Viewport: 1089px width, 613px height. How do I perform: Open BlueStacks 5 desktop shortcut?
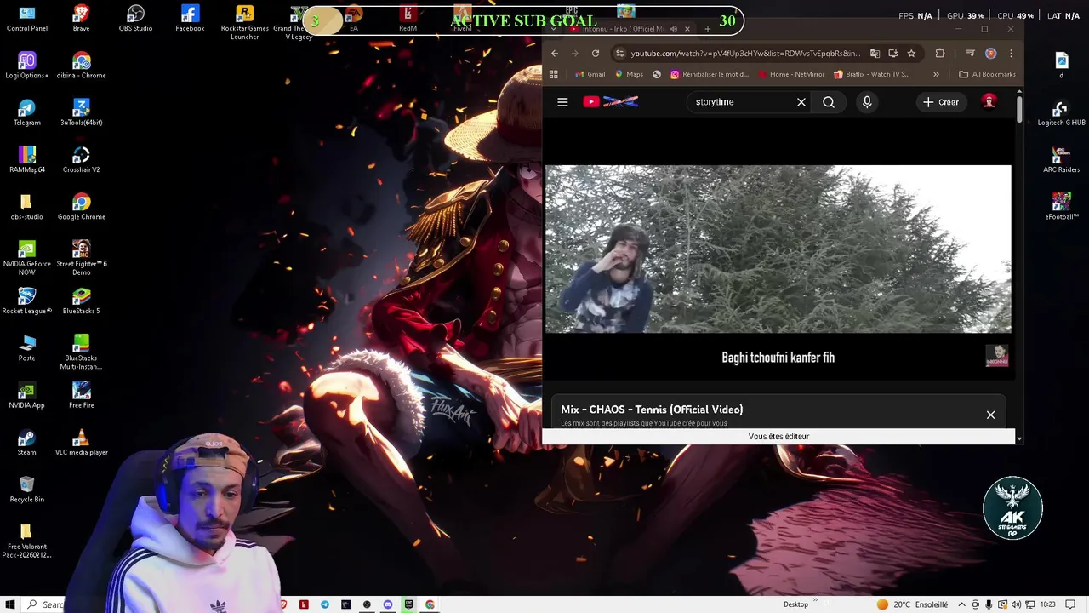(81, 301)
